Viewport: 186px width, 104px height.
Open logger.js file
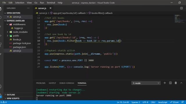point(18,28)
